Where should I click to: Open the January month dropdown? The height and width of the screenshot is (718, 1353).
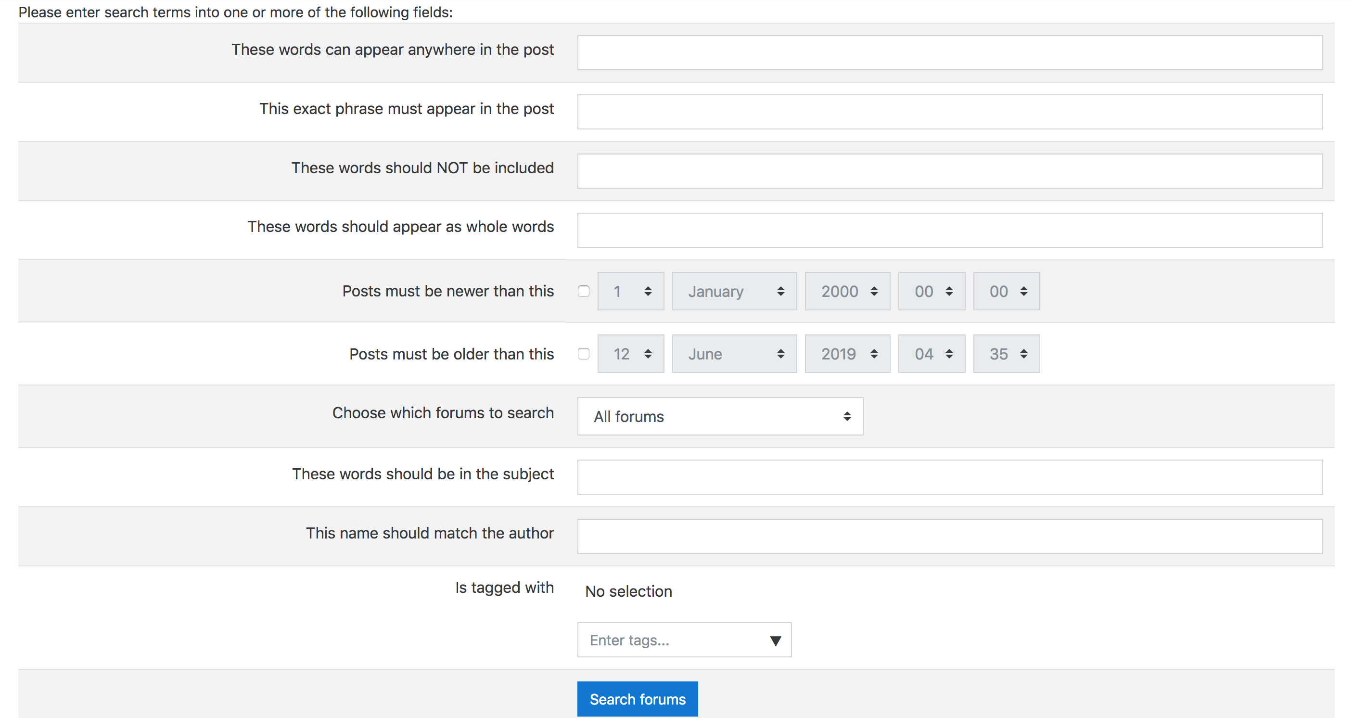pos(734,291)
